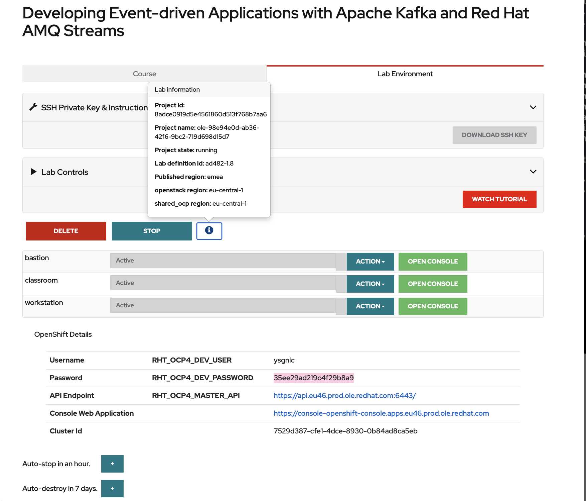Screen dimensions: 586x501
Task: Stop the lab with the STOP button
Action: point(152,231)
